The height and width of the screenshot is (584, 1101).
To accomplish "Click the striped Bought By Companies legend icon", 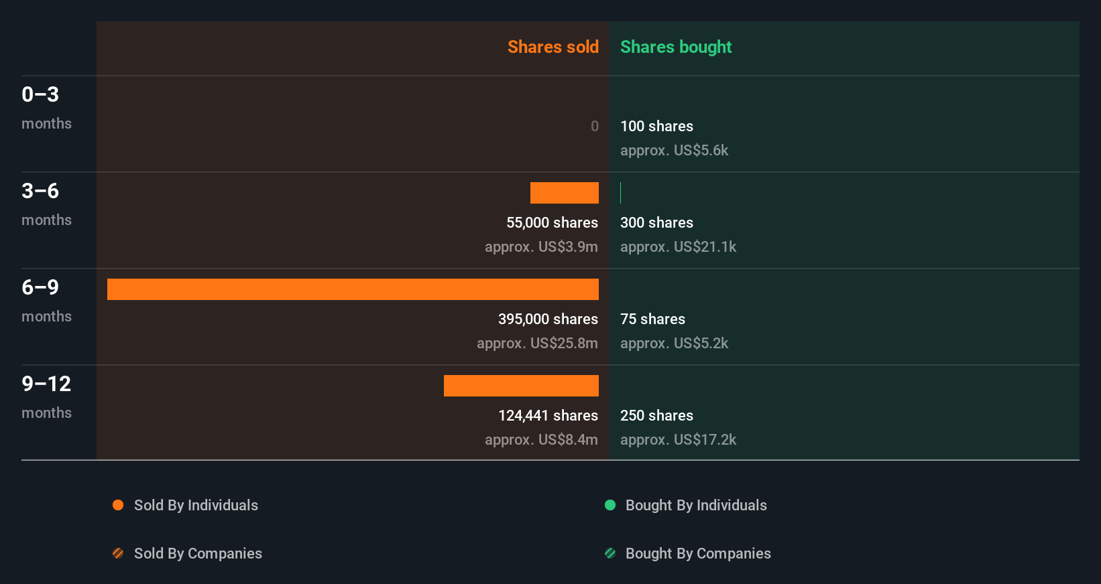I will tap(610, 553).
